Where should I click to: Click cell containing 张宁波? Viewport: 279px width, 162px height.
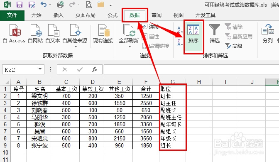point(40,146)
